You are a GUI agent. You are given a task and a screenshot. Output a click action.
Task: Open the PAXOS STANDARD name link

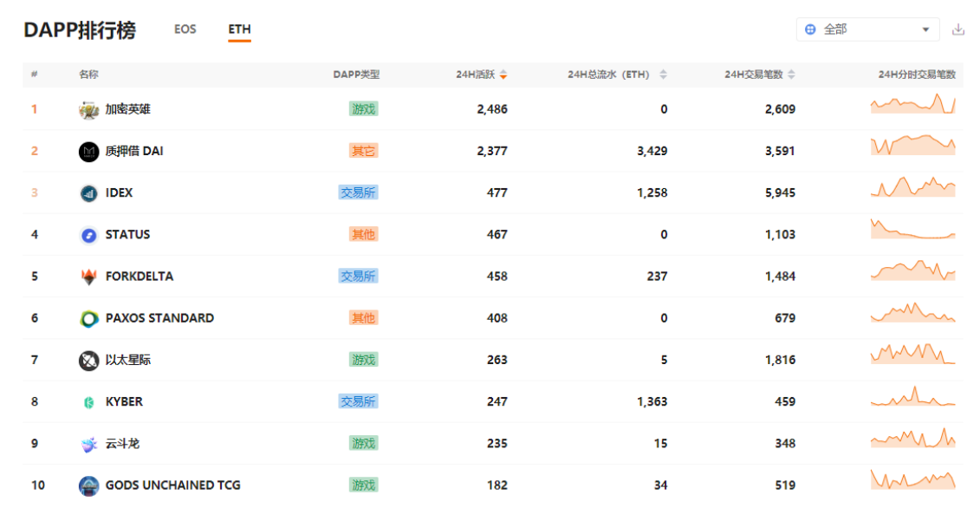coord(159,318)
